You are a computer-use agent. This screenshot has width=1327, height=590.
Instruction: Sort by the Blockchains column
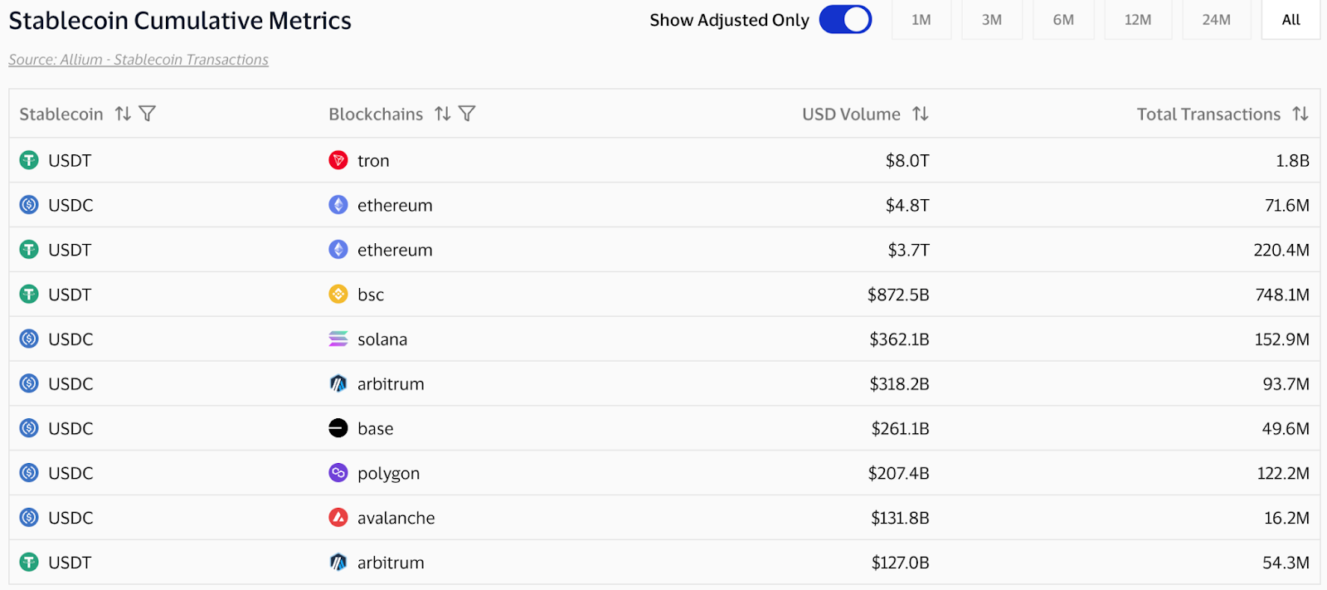click(443, 114)
